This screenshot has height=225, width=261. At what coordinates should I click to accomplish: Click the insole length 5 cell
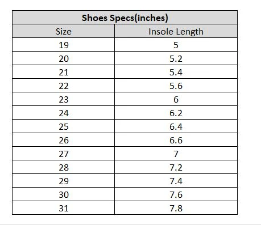point(176,45)
